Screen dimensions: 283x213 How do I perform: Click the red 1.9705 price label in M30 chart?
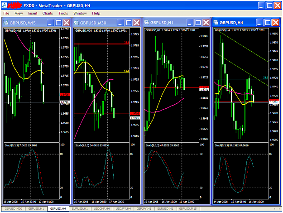tap(135, 113)
